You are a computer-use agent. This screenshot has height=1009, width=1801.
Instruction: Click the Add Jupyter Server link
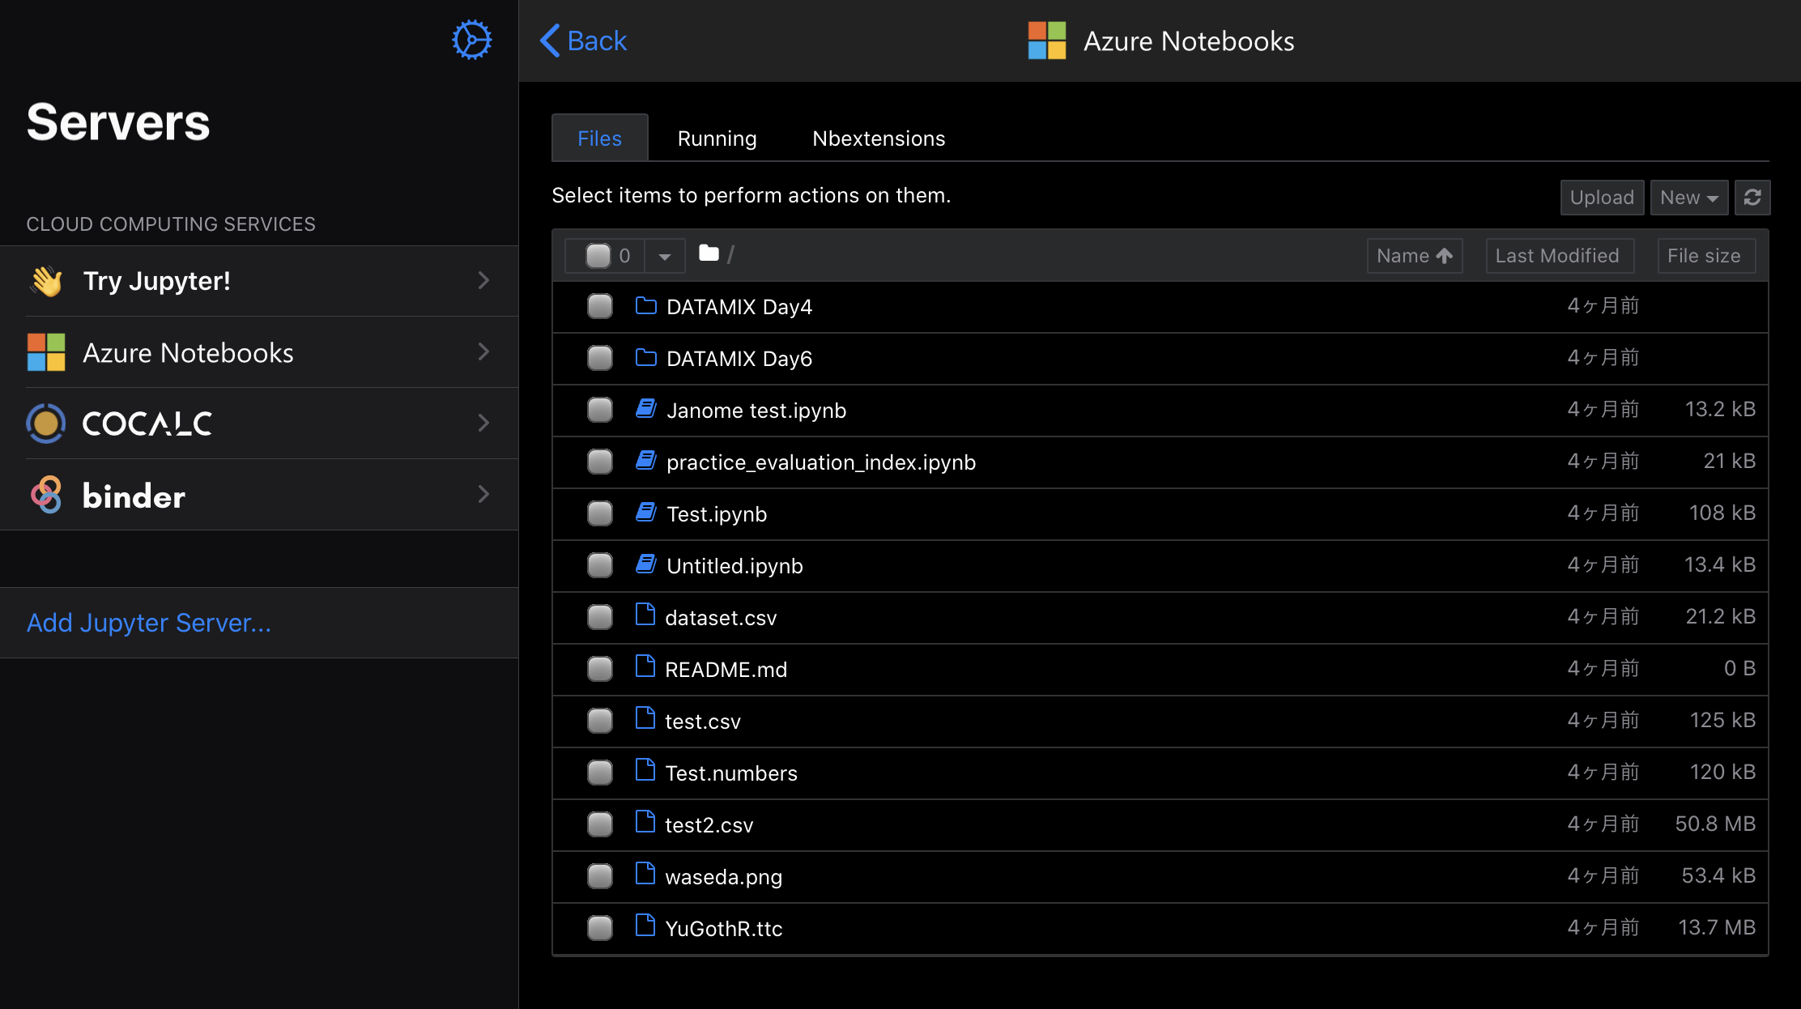click(149, 623)
